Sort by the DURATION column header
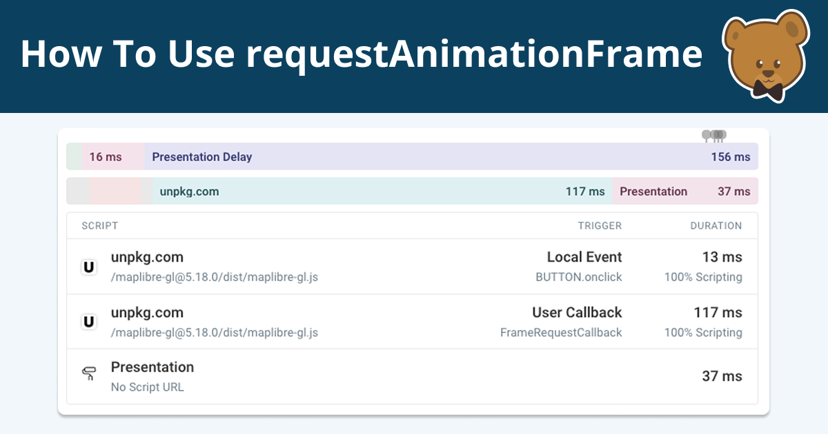 click(716, 225)
